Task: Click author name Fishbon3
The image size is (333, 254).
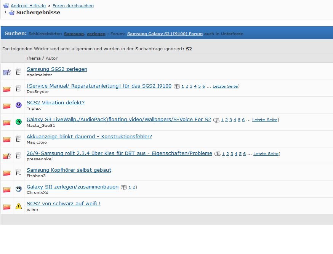Action: click(36, 176)
